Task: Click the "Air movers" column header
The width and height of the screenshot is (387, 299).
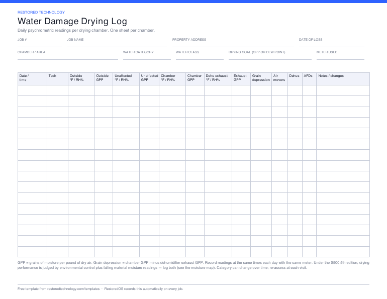Action: (279, 79)
